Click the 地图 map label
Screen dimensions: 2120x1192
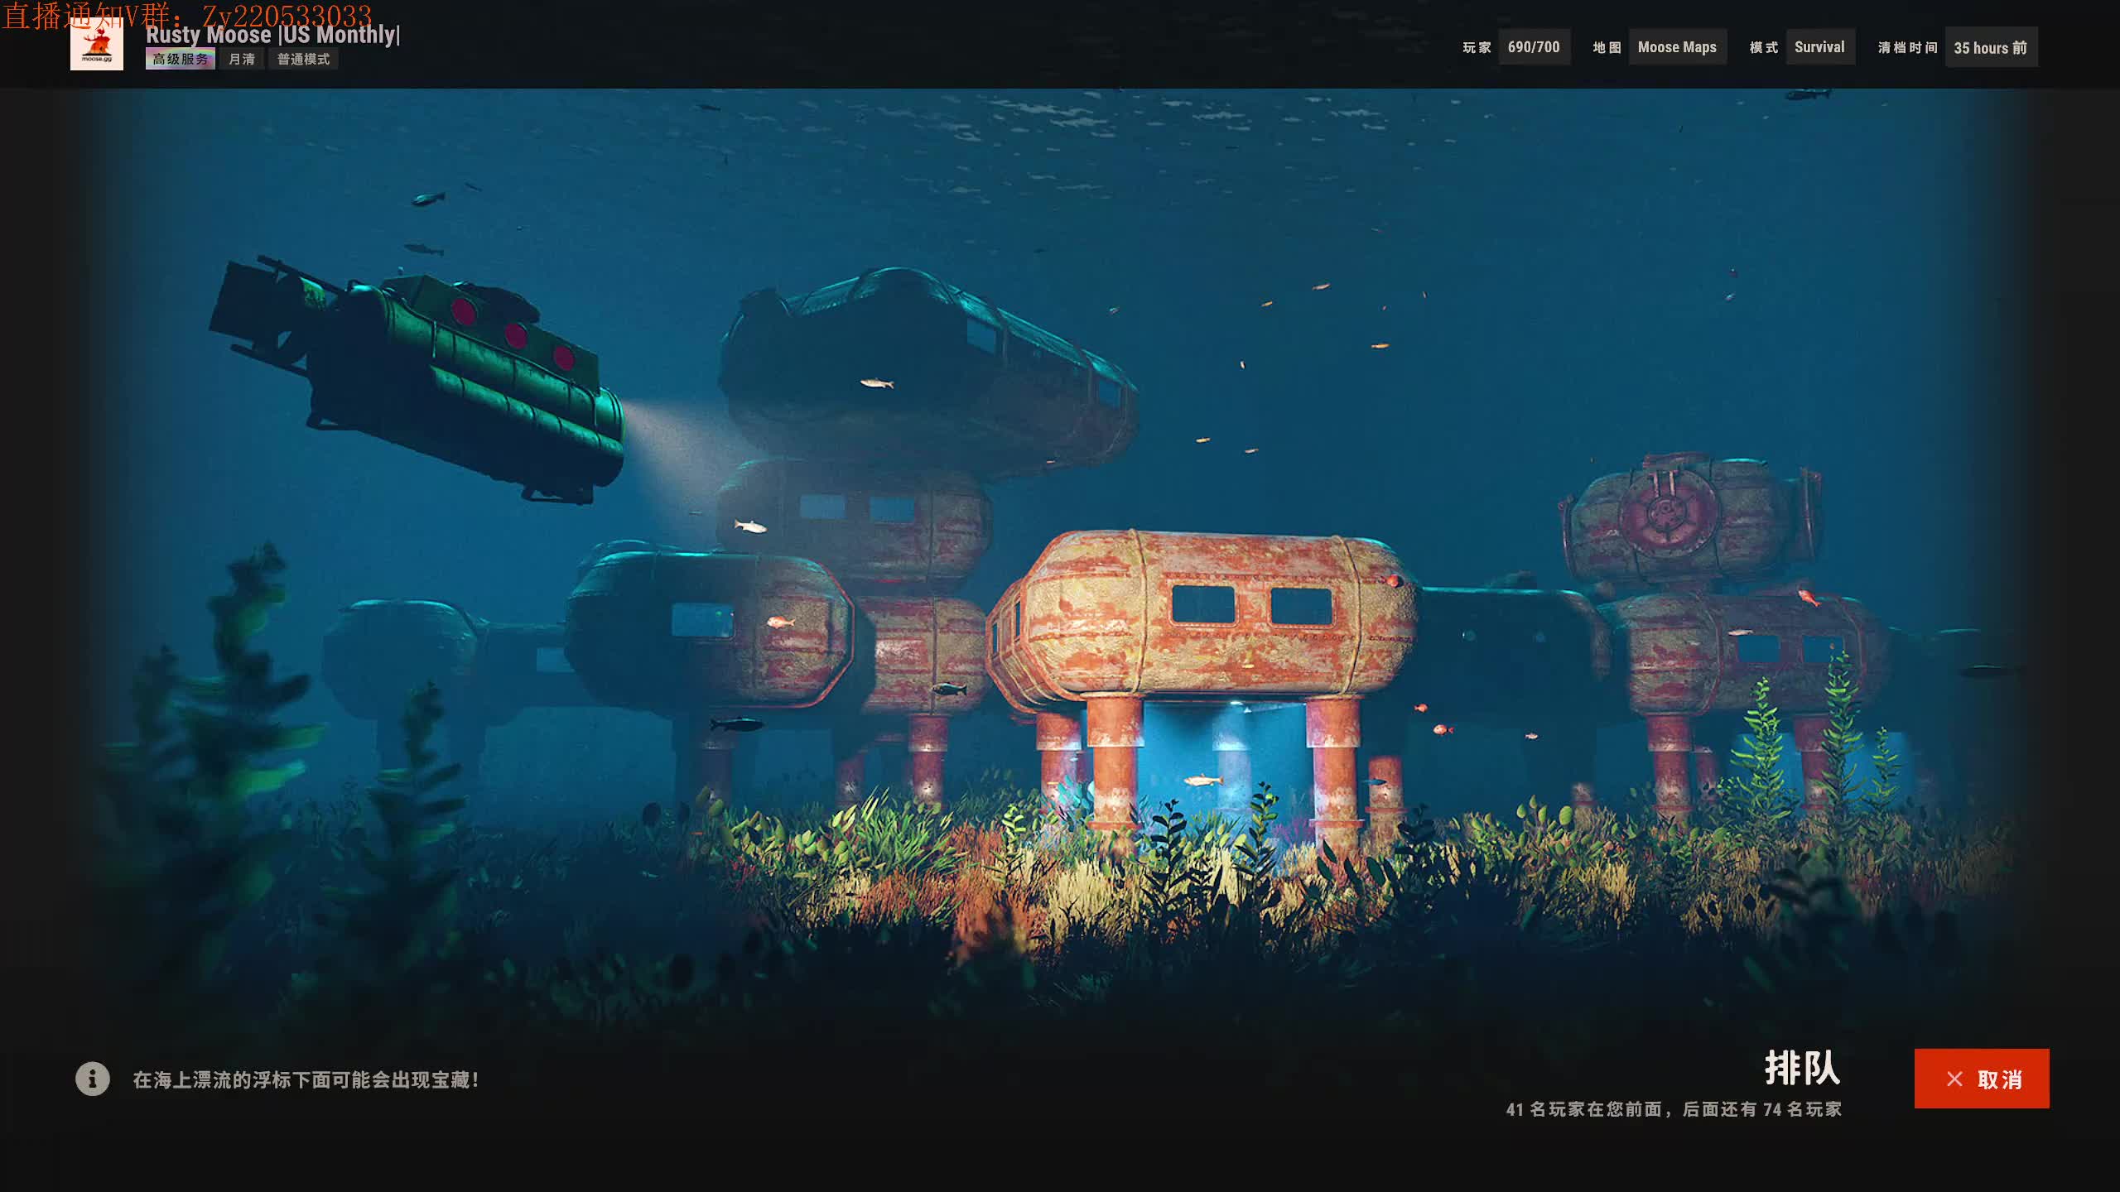pos(1607,47)
